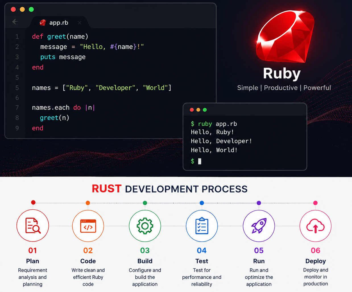This screenshot has width=352, height=292.
Task: Click the Deploy cloud upload icon
Action: coord(315,226)
